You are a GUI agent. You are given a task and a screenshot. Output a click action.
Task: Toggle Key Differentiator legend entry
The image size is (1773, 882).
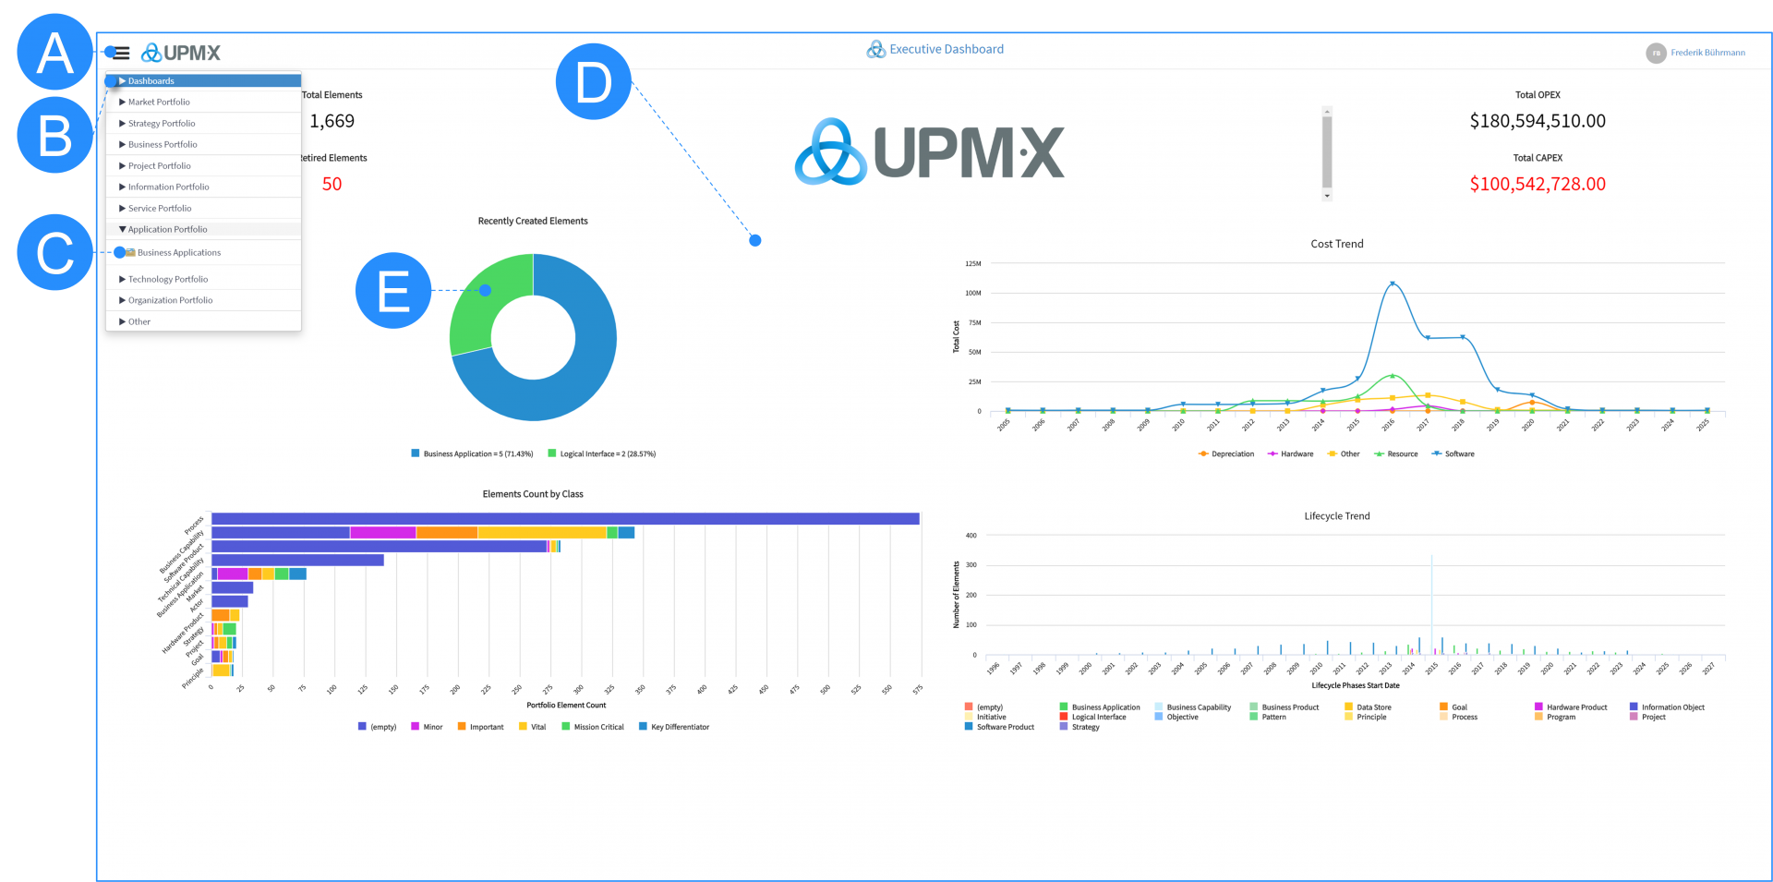[x=674, y=727]
